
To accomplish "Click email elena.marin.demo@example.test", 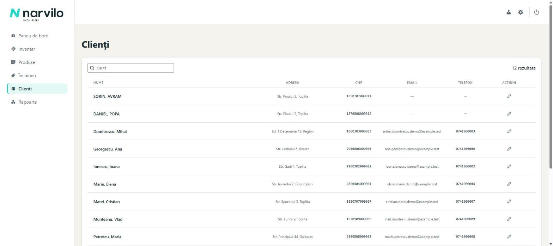I will pyautogui.click(x=412, y=184).
